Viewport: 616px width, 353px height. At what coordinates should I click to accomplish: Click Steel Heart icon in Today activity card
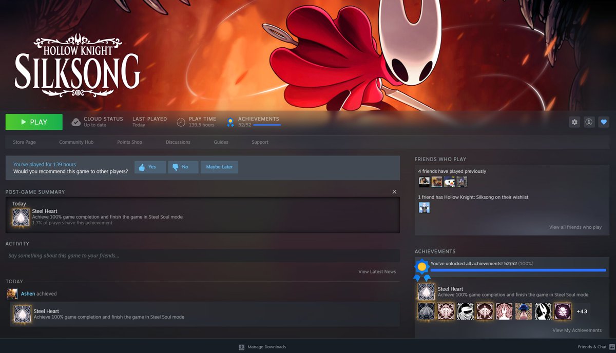tap(23, 314)
